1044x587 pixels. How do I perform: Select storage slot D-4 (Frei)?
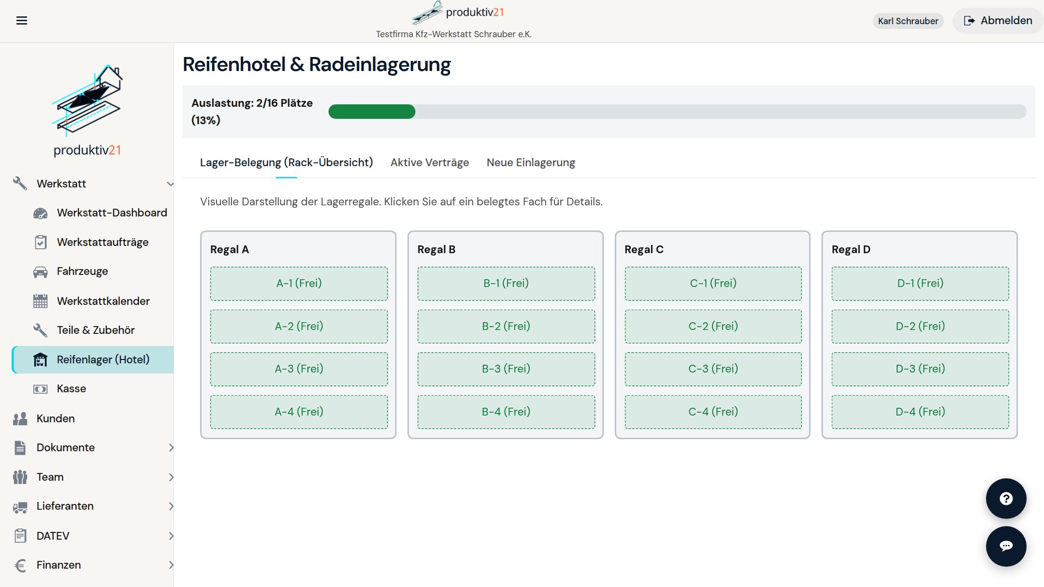click(x=920, y=412)
